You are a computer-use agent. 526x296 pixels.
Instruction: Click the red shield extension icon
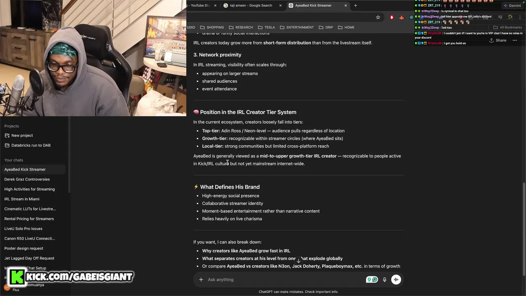click(x=392, y=17)
